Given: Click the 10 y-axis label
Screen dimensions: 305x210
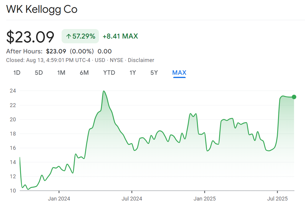Looking at the screenshot, I should click(x=13, y=191).
